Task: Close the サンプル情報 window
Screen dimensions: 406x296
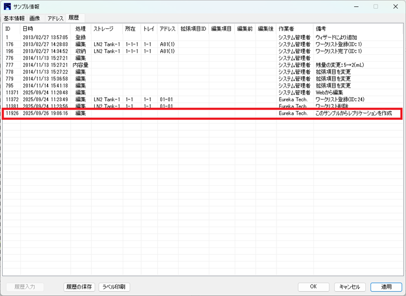Action: (x=395, y=7)
